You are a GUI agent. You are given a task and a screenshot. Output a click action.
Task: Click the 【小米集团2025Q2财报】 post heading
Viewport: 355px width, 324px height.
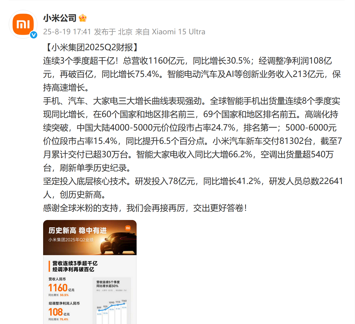[x=92, y=47]
